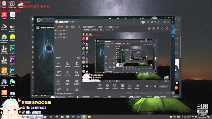Toggle visibility of 全屏 1 source
The image size is (212, 119).
tap(56, 37)
